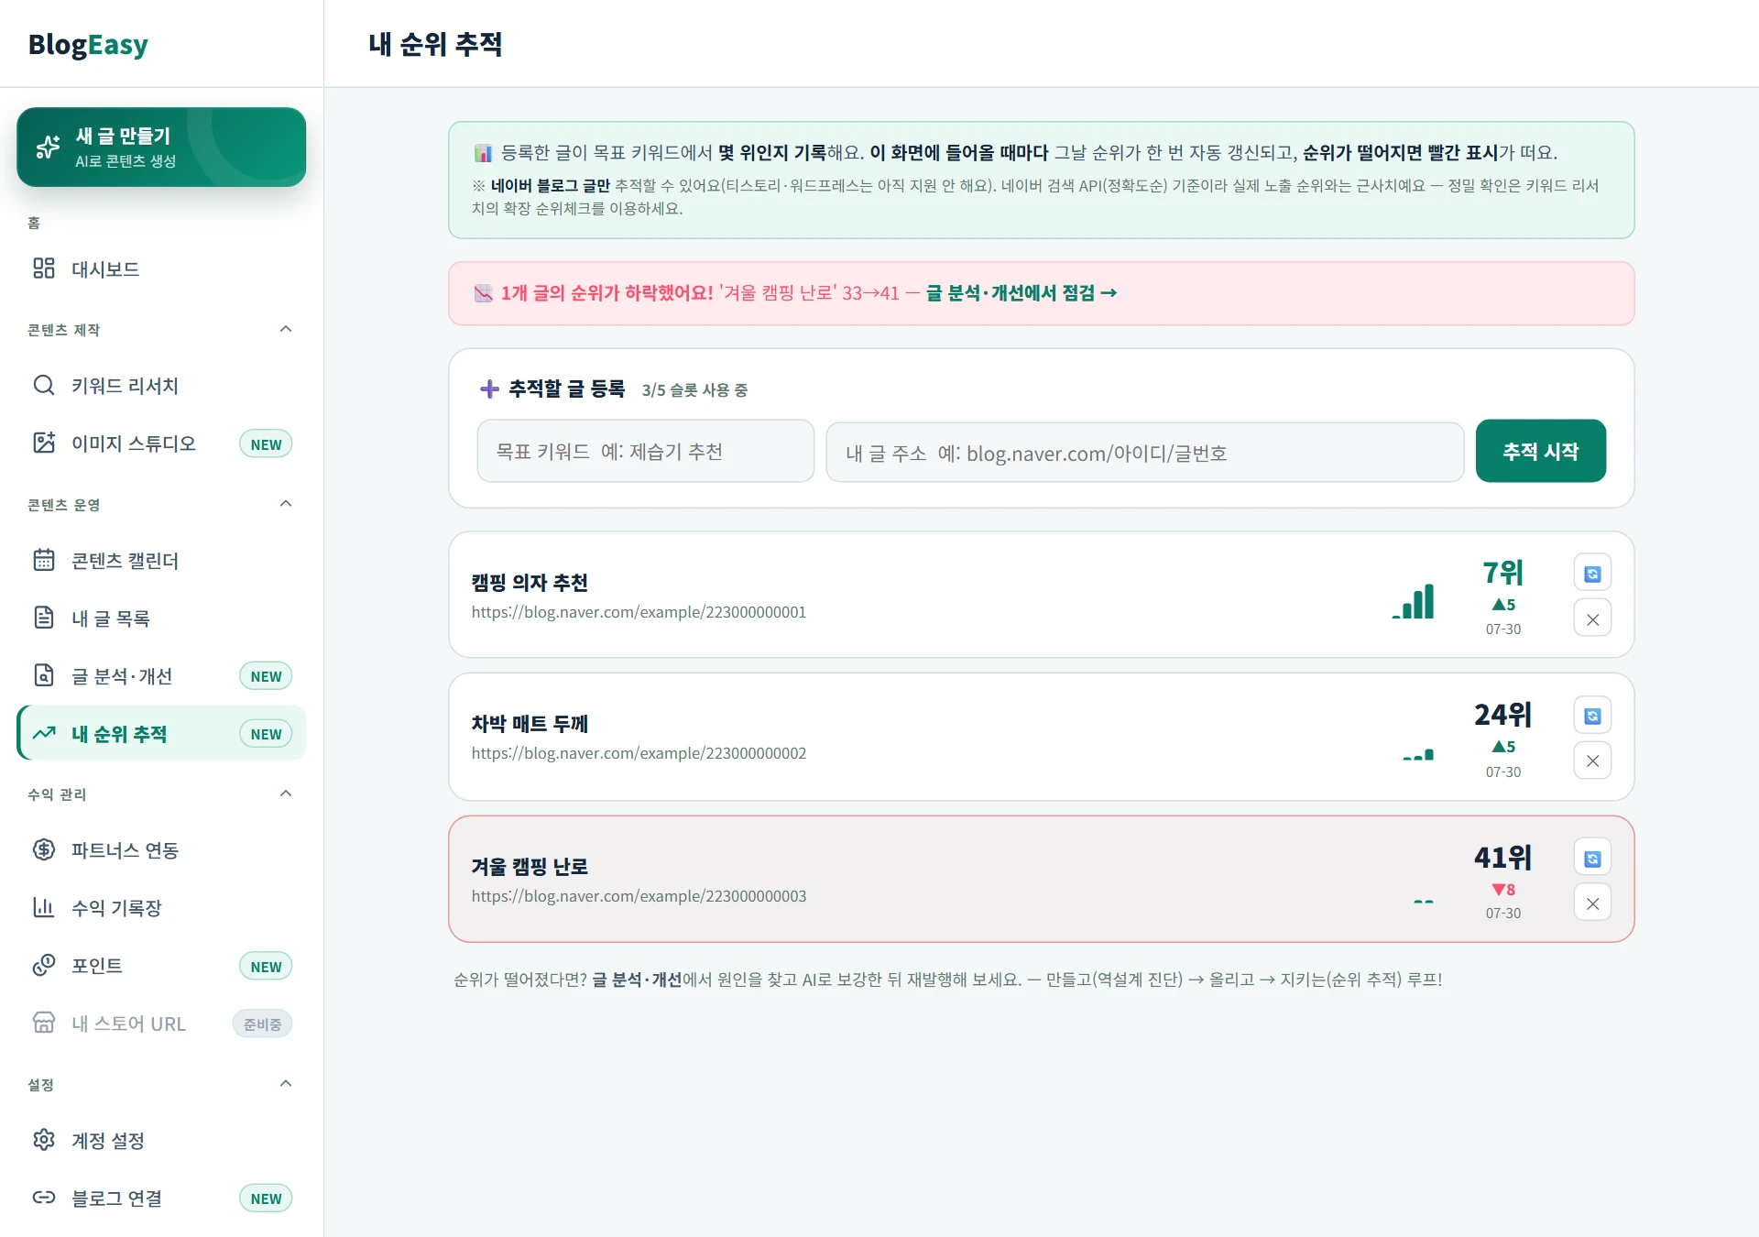The height and width of the screenshot is (1237, 1759).
Task: Click the ▼8 rank drop indicator
Action: pyautogui.click(x=1502, y=890)
